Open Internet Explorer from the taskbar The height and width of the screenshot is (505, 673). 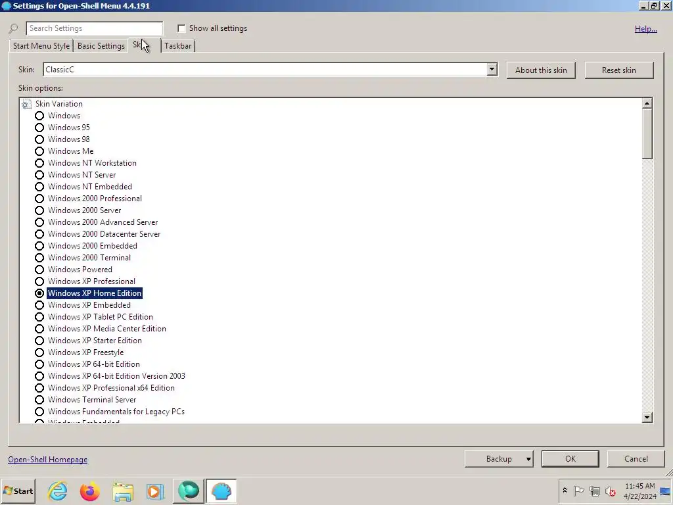pyautogui.click(x=58, y=491)
